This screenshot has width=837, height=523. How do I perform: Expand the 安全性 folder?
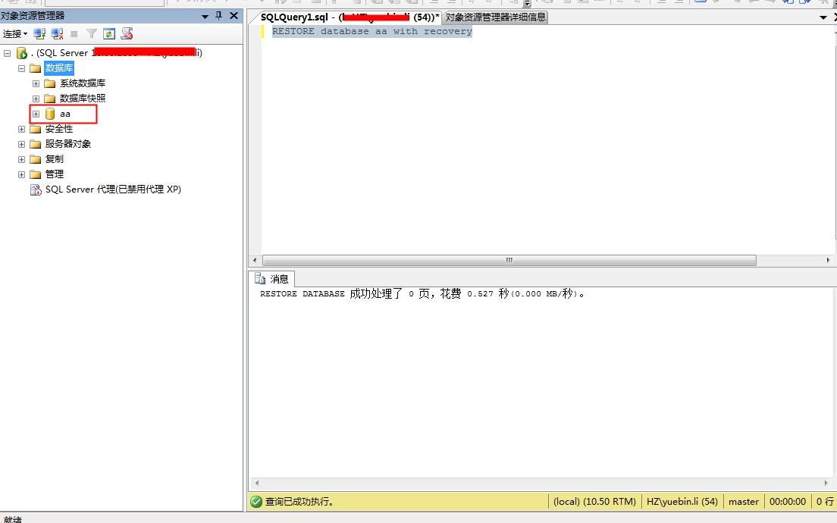[x=21, y=129]
